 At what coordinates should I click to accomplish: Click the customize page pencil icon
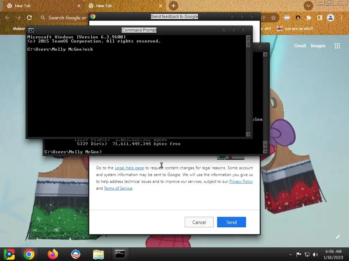click(x=338, y=237)
